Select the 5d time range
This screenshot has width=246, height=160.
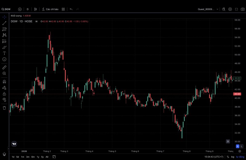click(x=18, y=157)
